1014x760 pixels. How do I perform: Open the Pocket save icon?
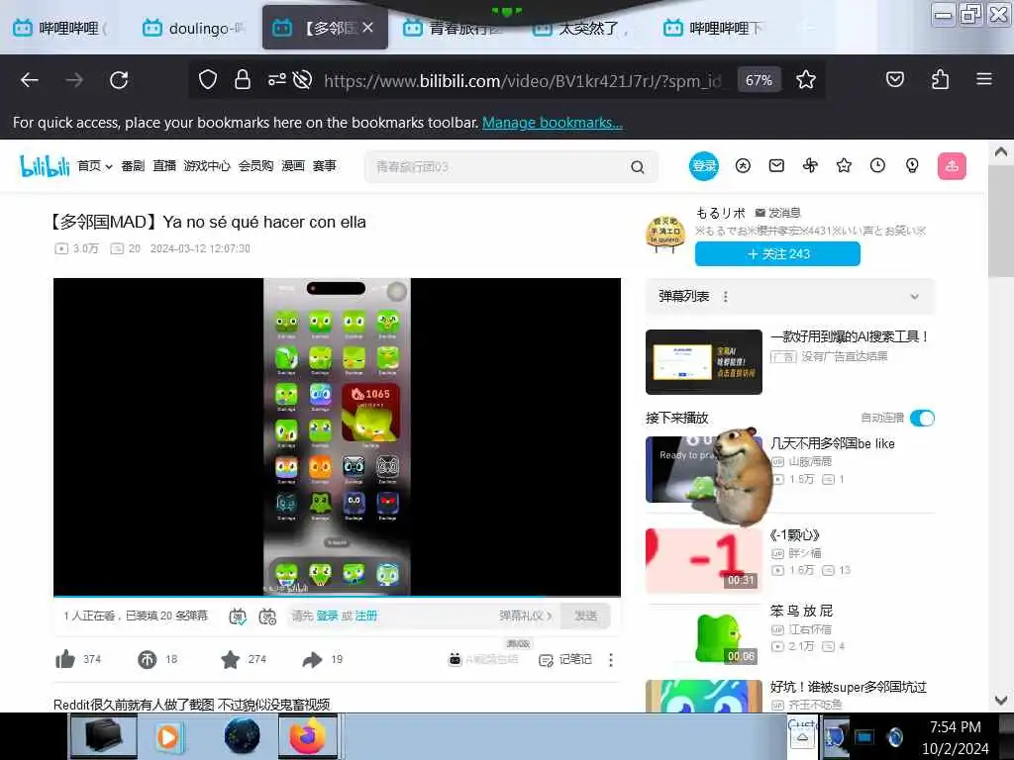click(x=895, y=79)
